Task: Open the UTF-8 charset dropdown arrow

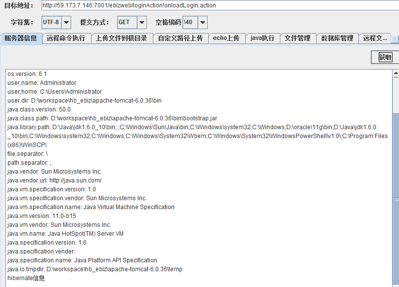Action: point(66,22)
